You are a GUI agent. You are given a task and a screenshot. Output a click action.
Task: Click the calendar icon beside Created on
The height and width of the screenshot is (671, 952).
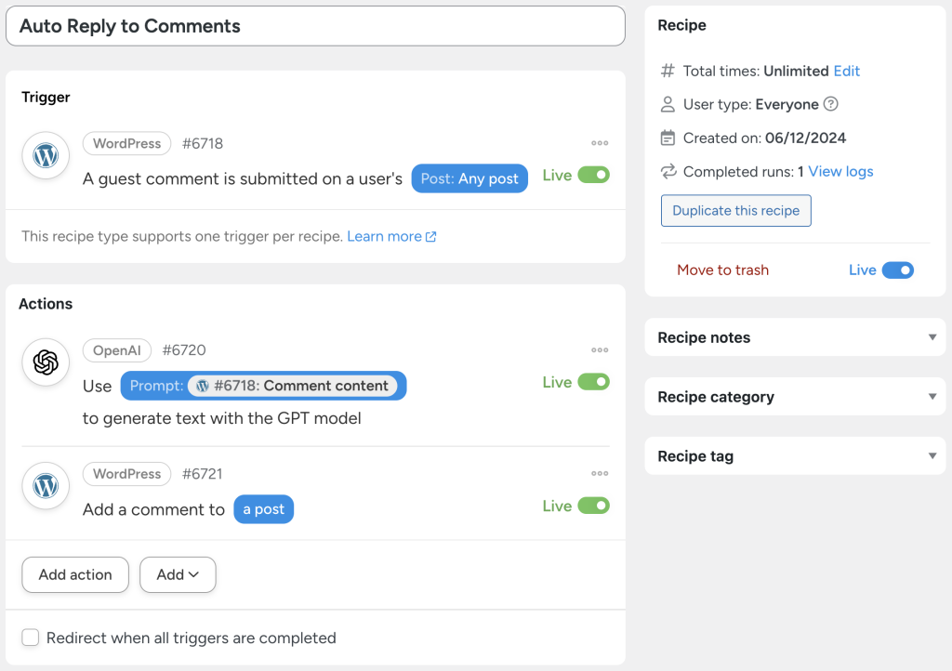pyautogui.click(x=668, y=138)
